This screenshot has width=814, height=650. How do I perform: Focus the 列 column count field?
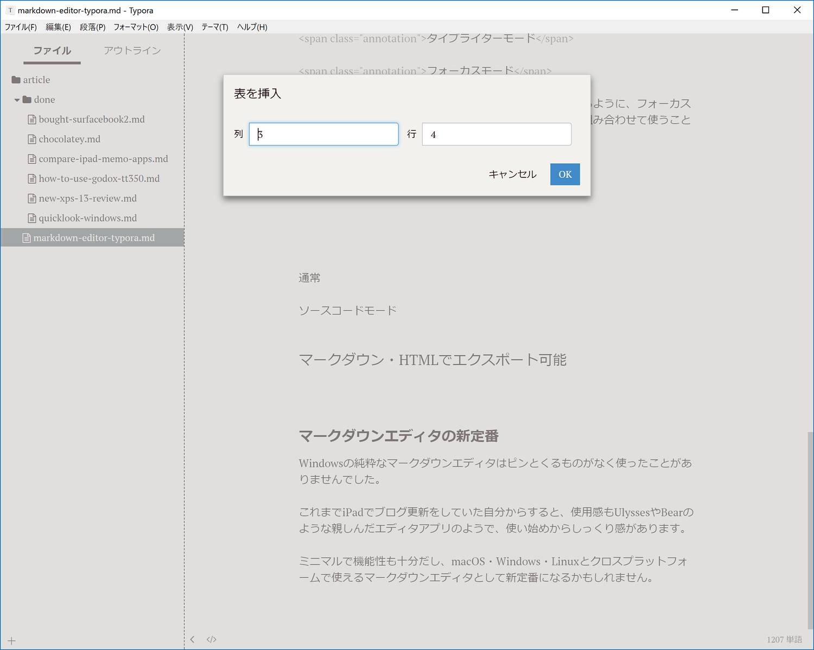(323, 134)
